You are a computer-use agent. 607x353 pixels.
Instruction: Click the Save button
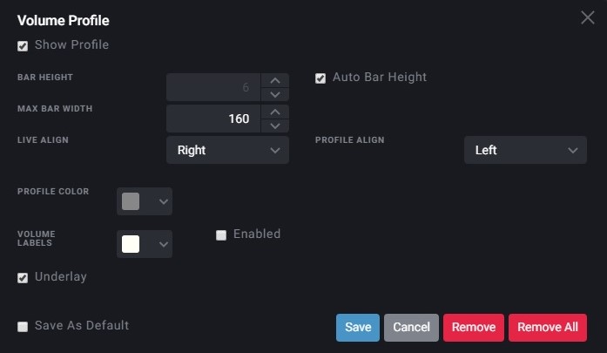(358, 328)
